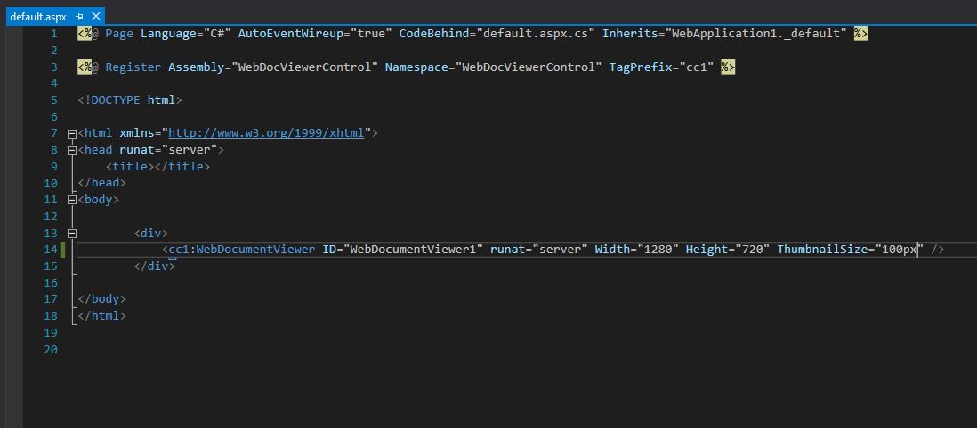
Task: Collapse the body section outline
Action: (72, 200)
